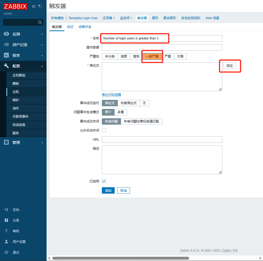Click the 分享 Z icon
The image size is (263, 261).
6,220
